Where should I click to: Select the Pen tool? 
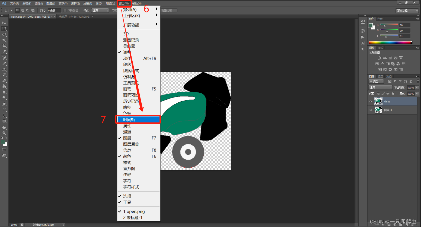coord(4,104)
